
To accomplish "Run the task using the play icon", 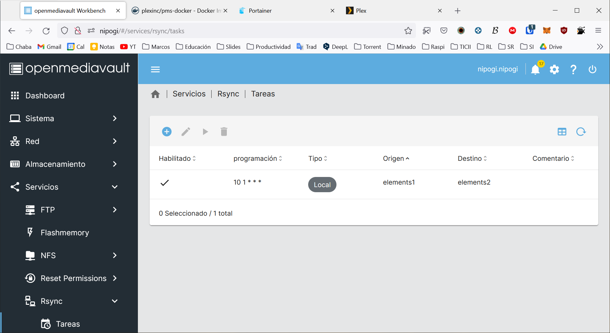I will [205, 132].
